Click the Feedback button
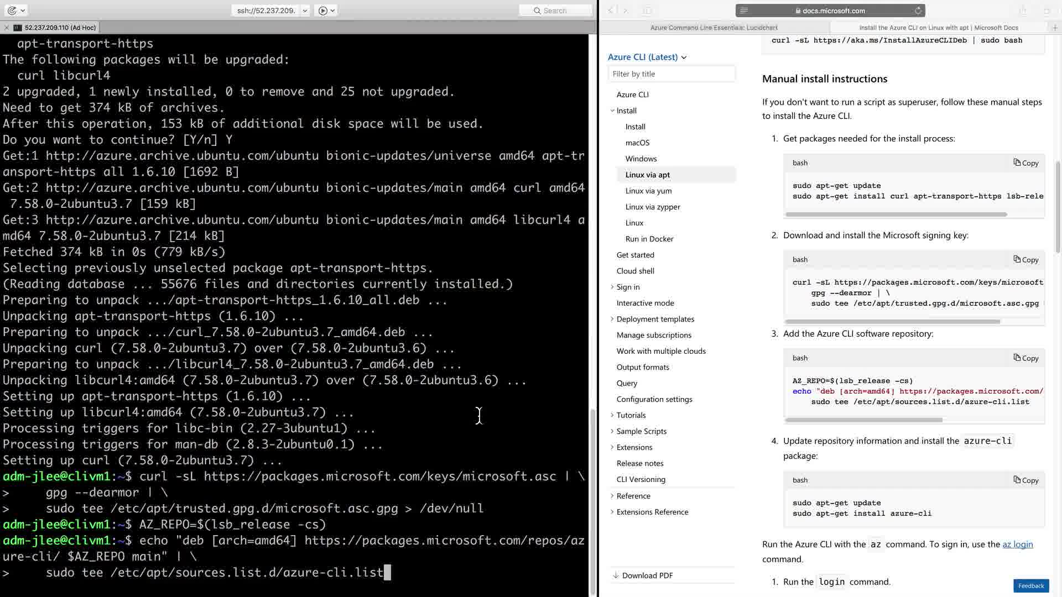The image size is (1062, 597). click(x=1030, y=585)
